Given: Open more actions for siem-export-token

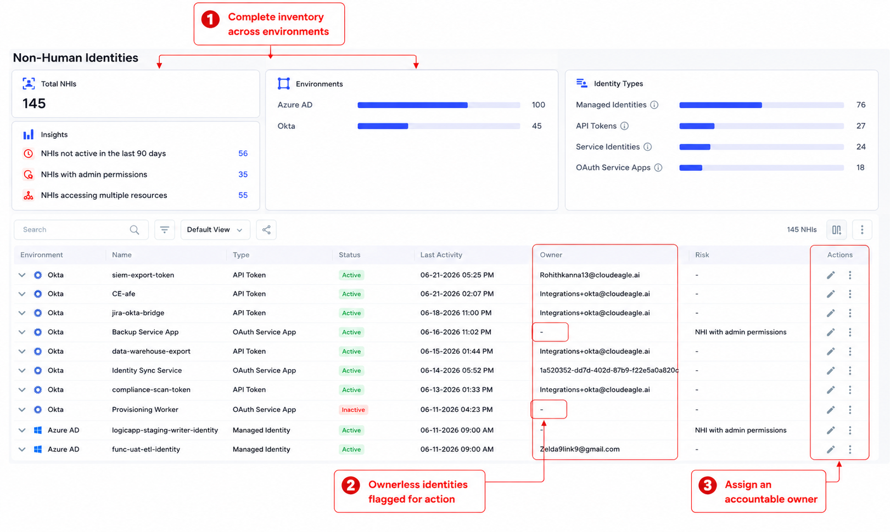Looking at the screenshot, I should tap(850, 275).
